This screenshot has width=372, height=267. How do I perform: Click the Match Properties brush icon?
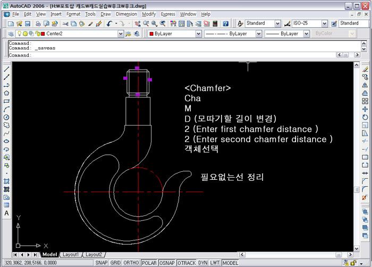click(x=90, y=23)
